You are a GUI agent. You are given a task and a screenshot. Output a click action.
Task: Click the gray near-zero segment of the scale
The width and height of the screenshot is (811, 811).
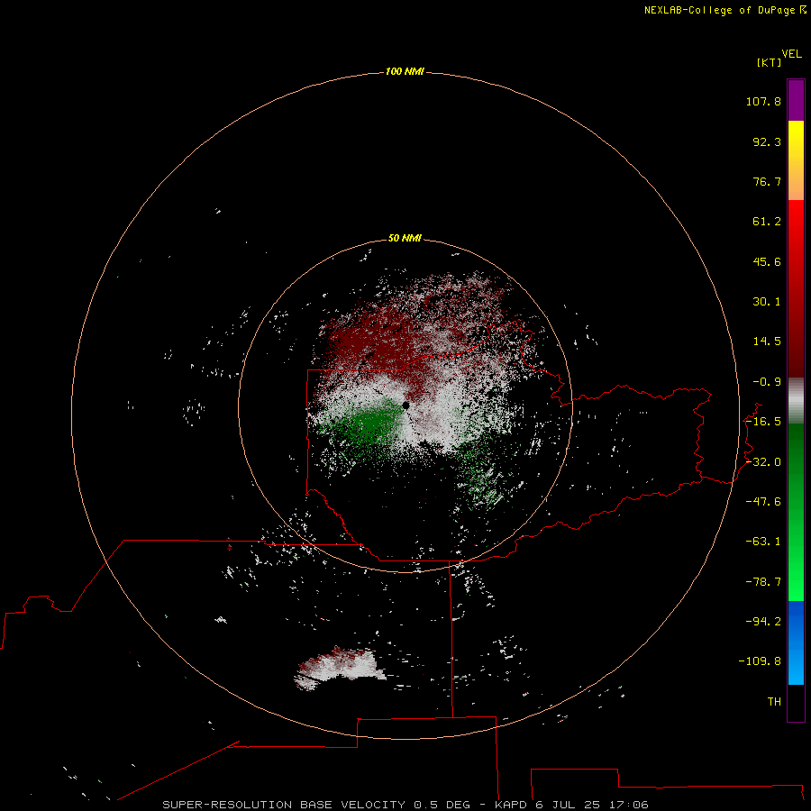(796, 401)
